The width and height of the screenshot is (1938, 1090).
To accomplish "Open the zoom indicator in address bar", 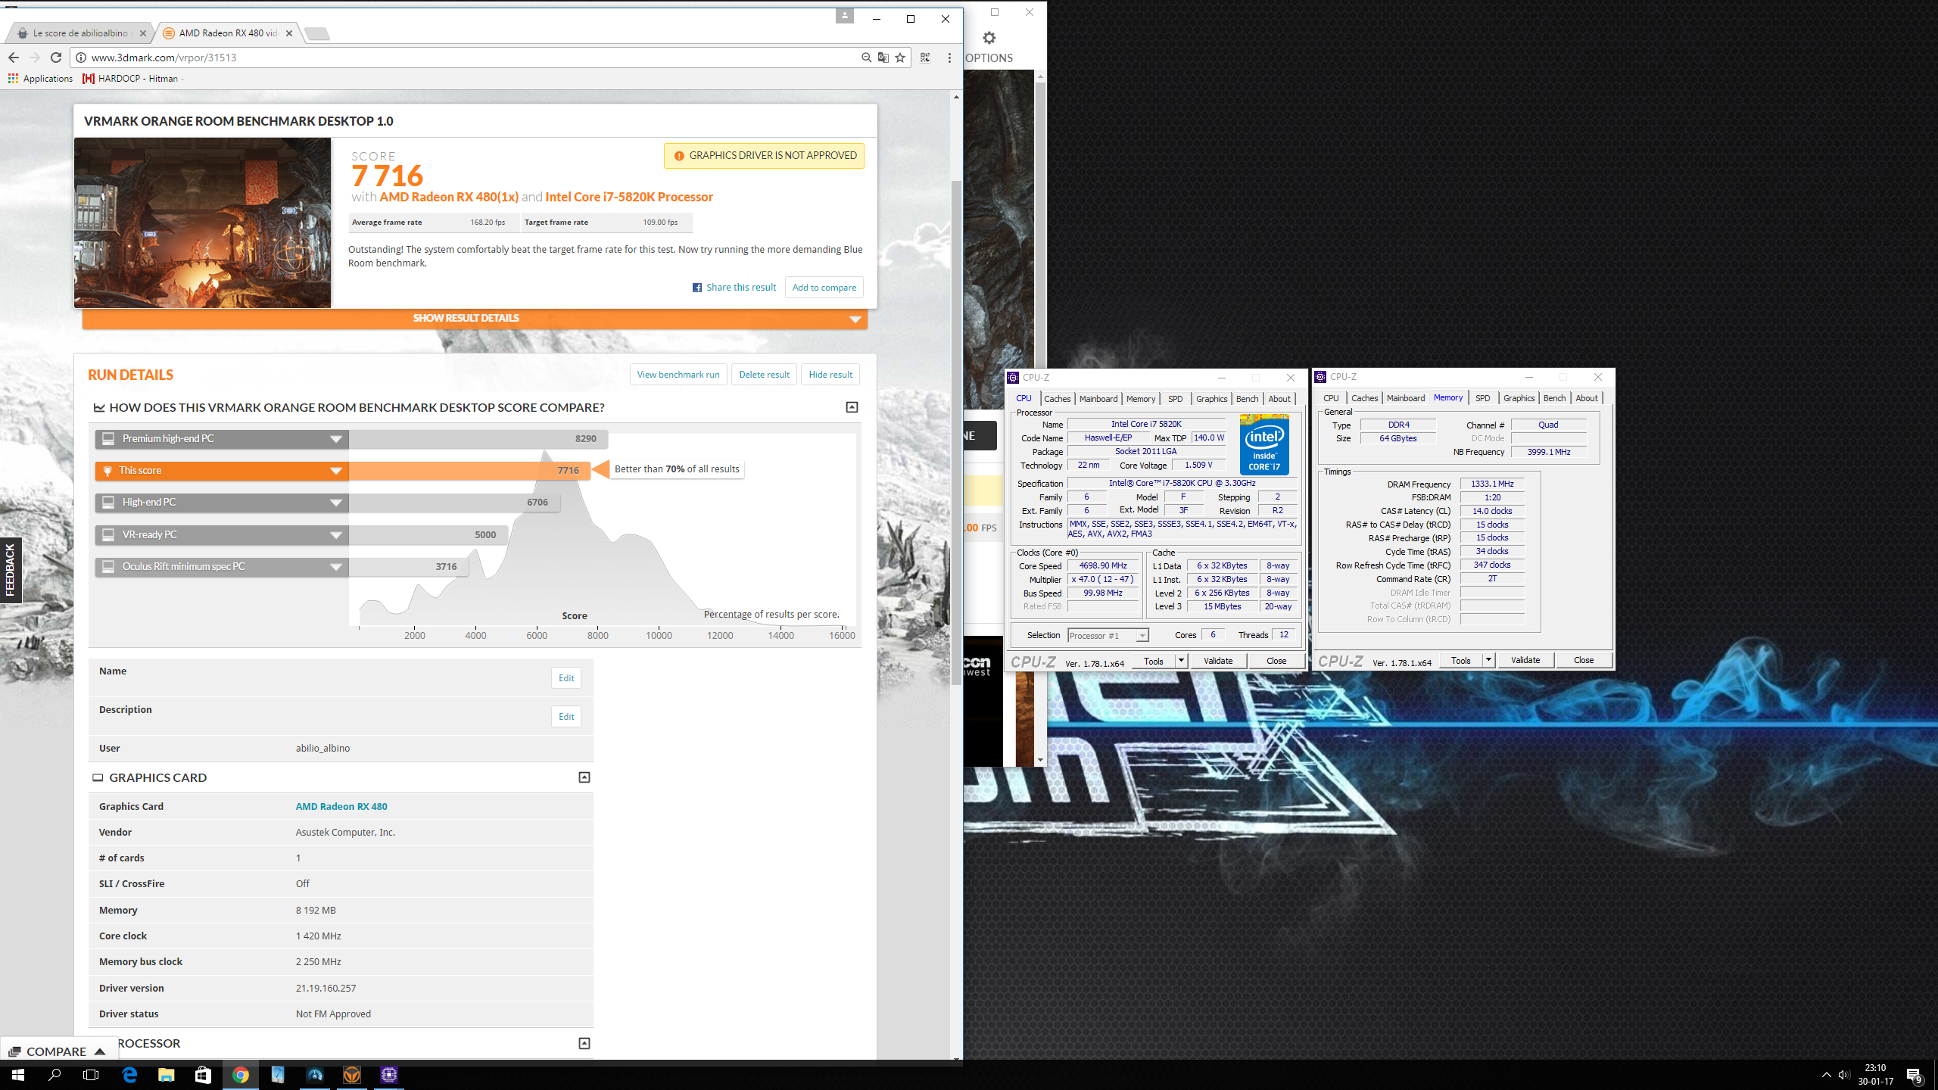I will click(866, 58).
